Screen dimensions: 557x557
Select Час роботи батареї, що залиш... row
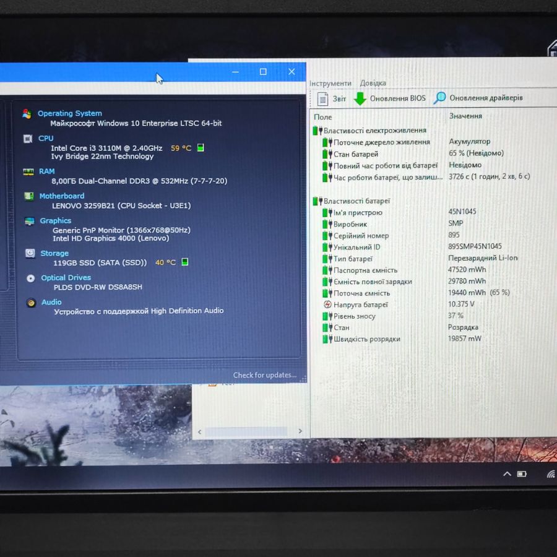point(426,177)
